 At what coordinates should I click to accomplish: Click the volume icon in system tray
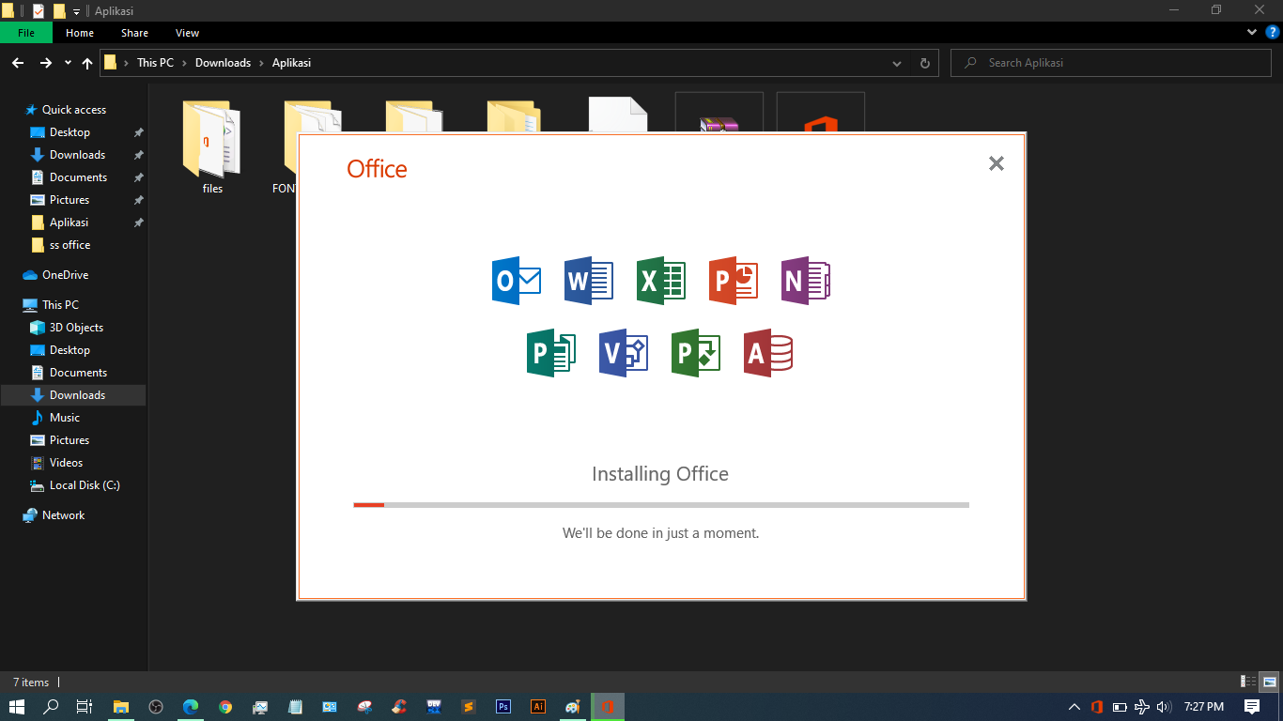click(1164, 707)
